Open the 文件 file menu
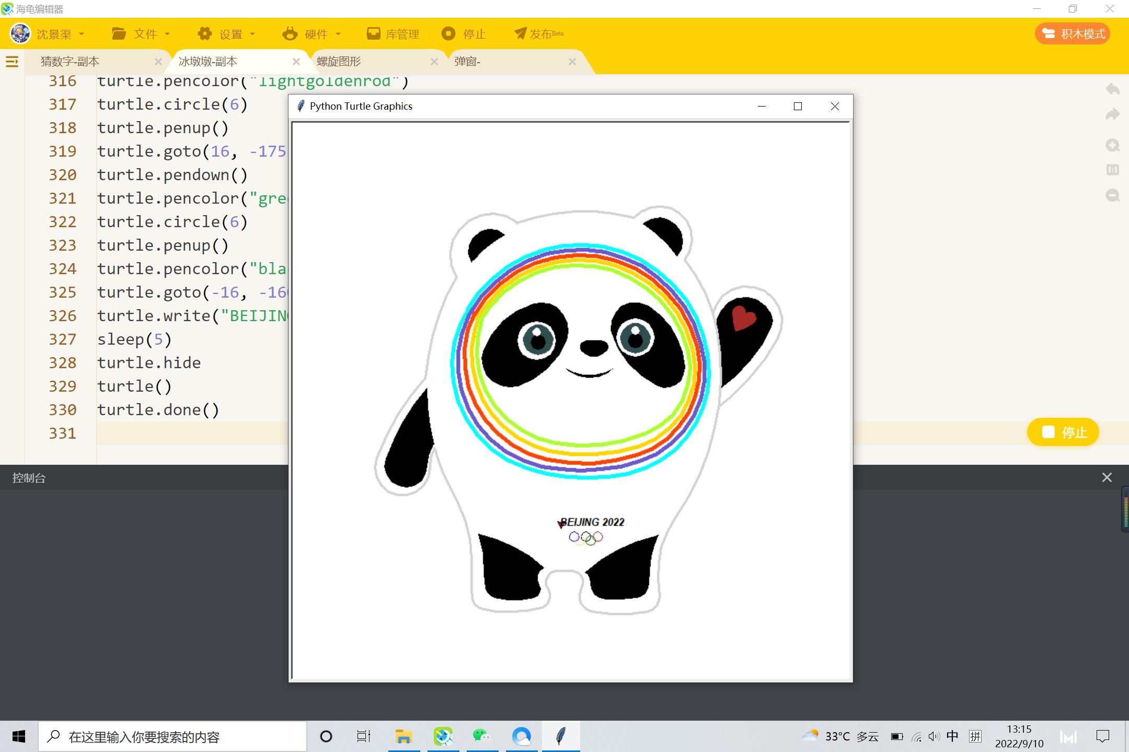 click(x=141, y=34)
